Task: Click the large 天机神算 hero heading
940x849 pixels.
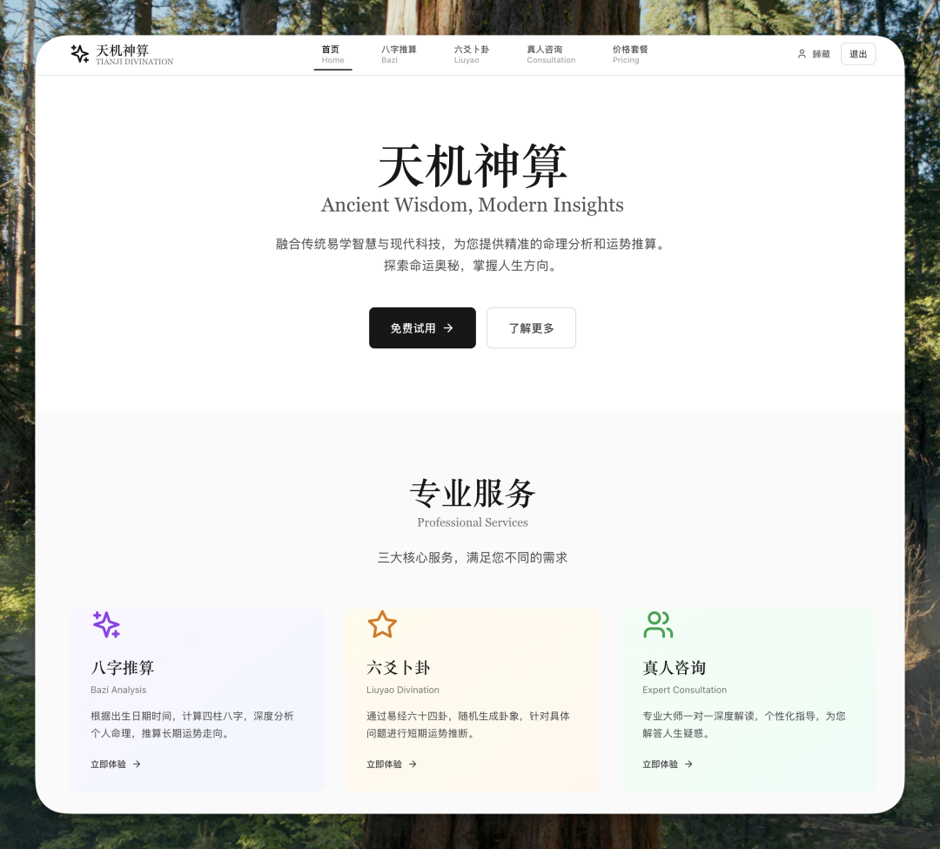Action: point(473,165)
